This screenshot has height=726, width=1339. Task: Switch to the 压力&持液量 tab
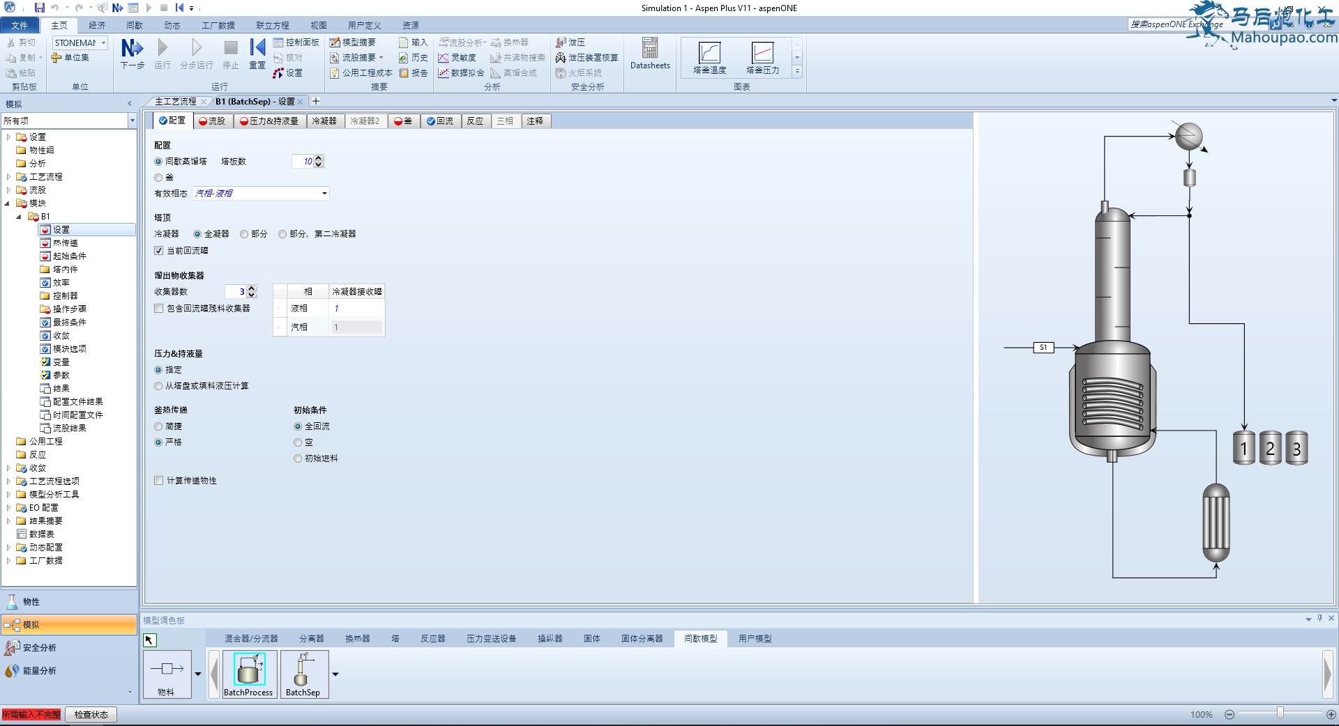269,121
